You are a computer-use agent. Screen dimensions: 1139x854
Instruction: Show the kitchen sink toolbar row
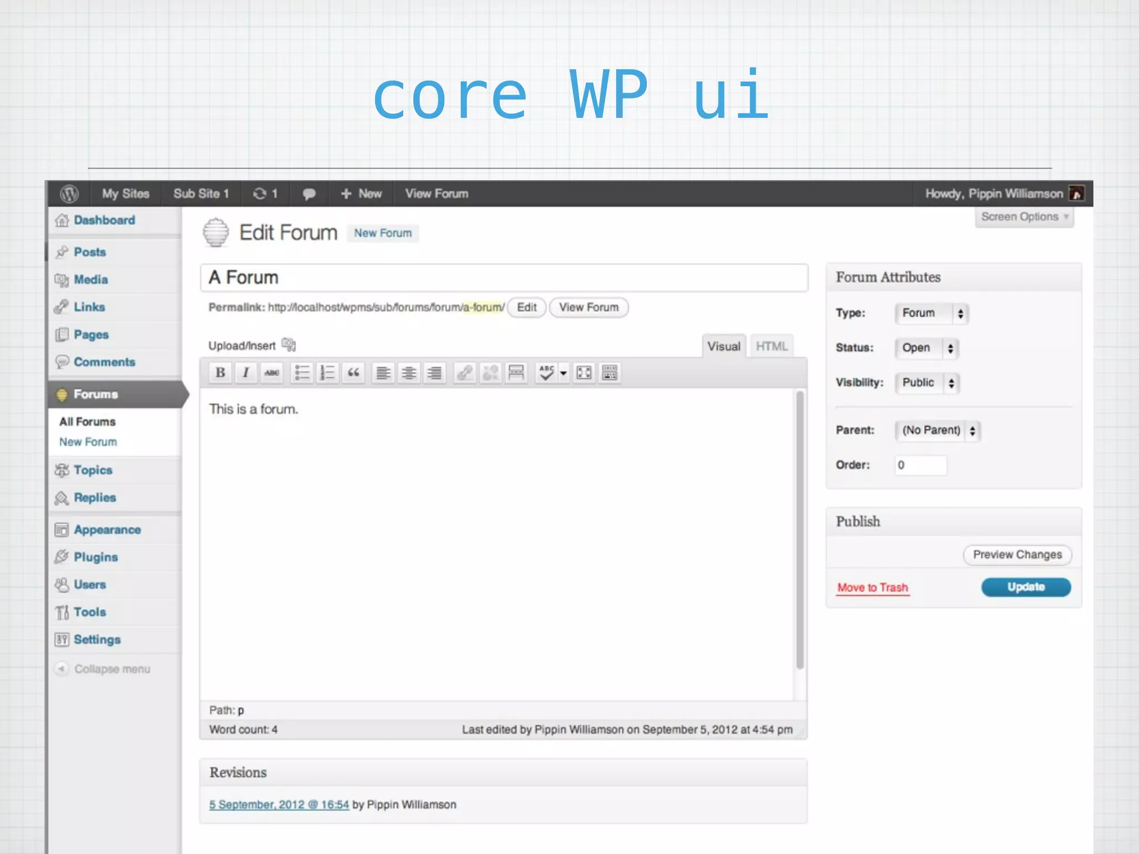coord(610,373)
